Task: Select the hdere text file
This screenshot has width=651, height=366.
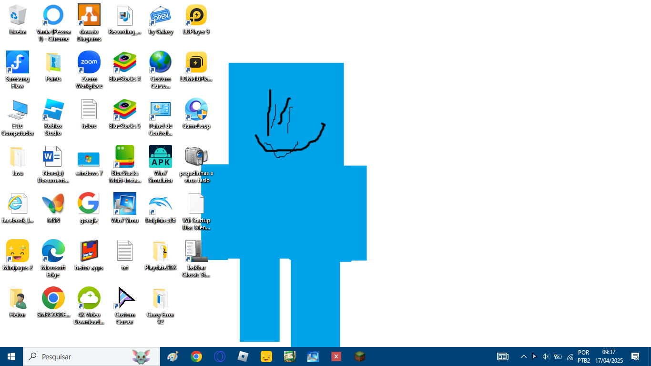Action: 89,114
